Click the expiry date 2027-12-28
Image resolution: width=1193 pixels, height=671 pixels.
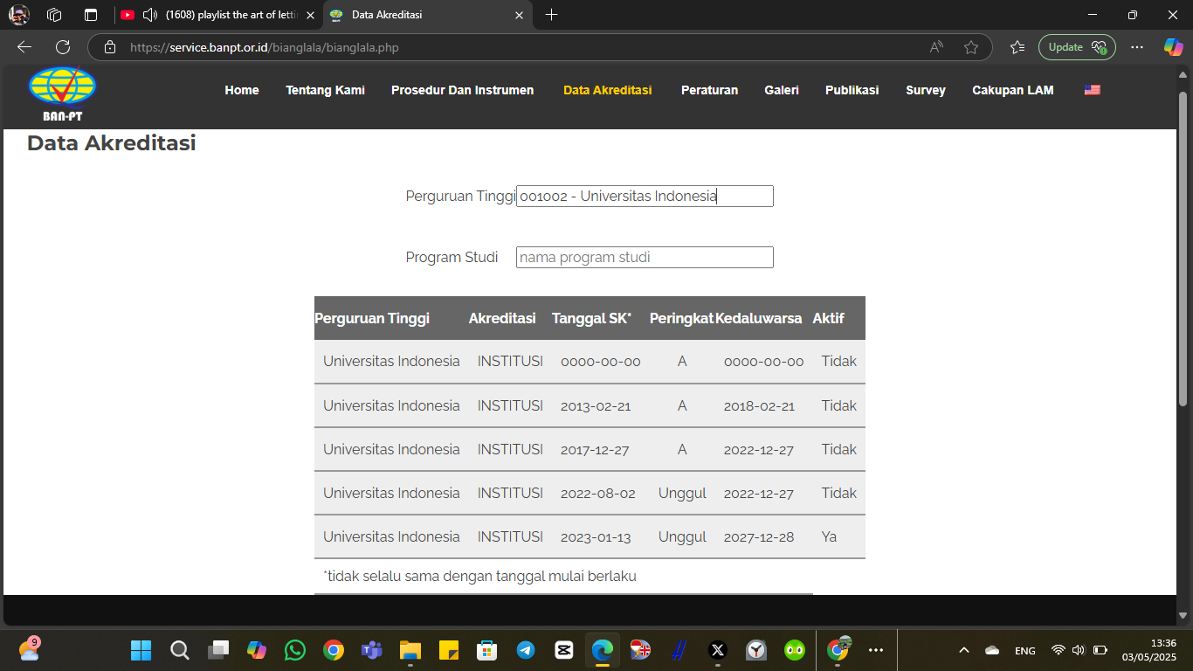click(x=759, y=536)
